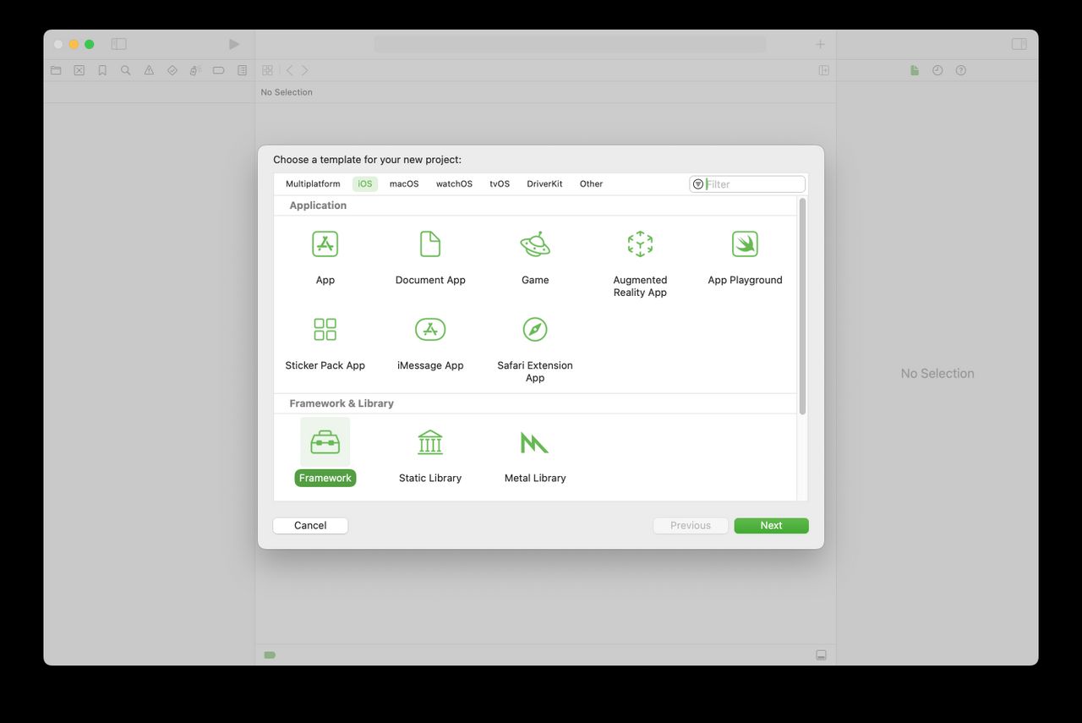Viewport: 1082px width, 723px height.
Task: Switch to the DriverKit tab
Action: 544,183
